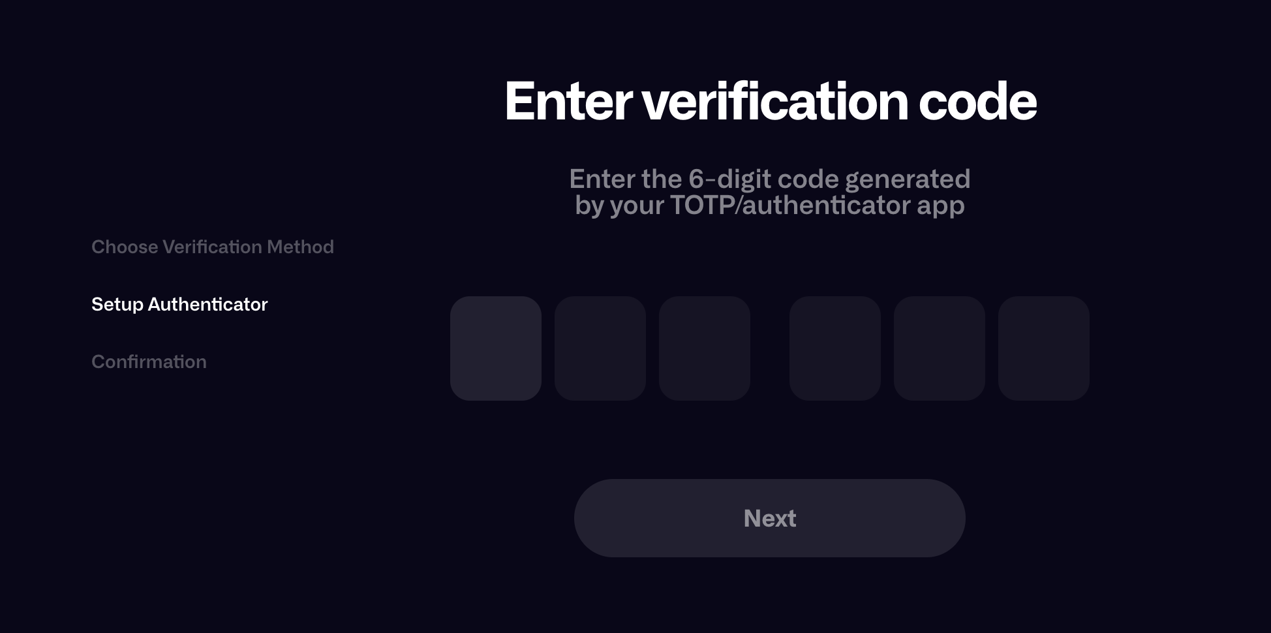Image resolution: width=1271 pixels, height=633 pixels.
Task: Return to the Choose Verification Method link
Action: point(213,247)
